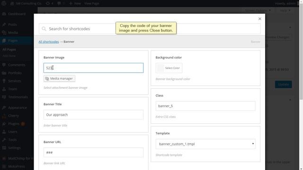Image resolution: width=303 pixels, height=170 pixels.
Task: Open the Screen Options dropdown
Action: [258, 10]
